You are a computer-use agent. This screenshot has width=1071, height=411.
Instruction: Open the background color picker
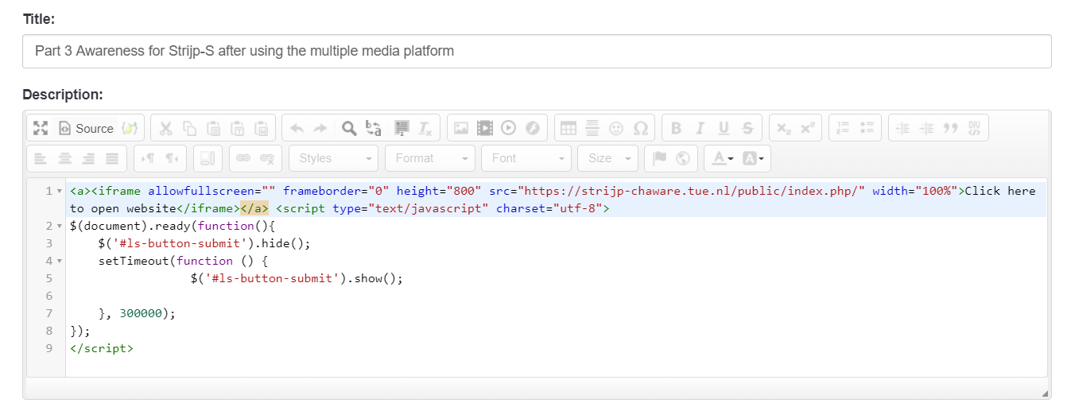pos(755,158)
